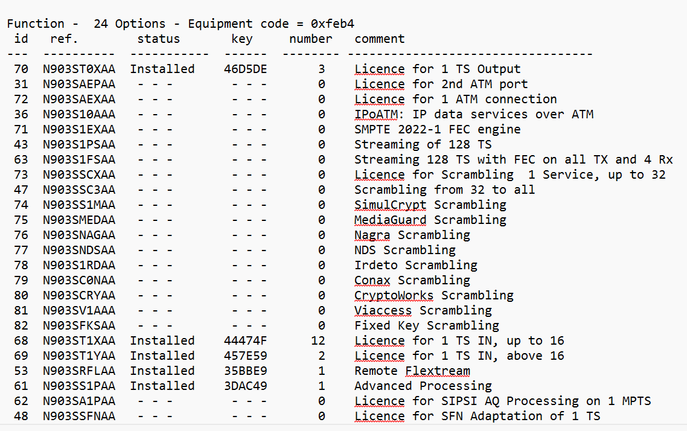Click key value 44474F

[245, 341]
